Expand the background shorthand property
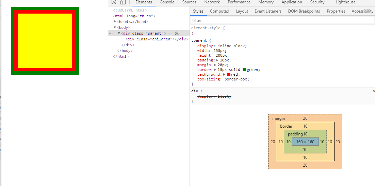The image size is (375, 186). coord(224,75)
